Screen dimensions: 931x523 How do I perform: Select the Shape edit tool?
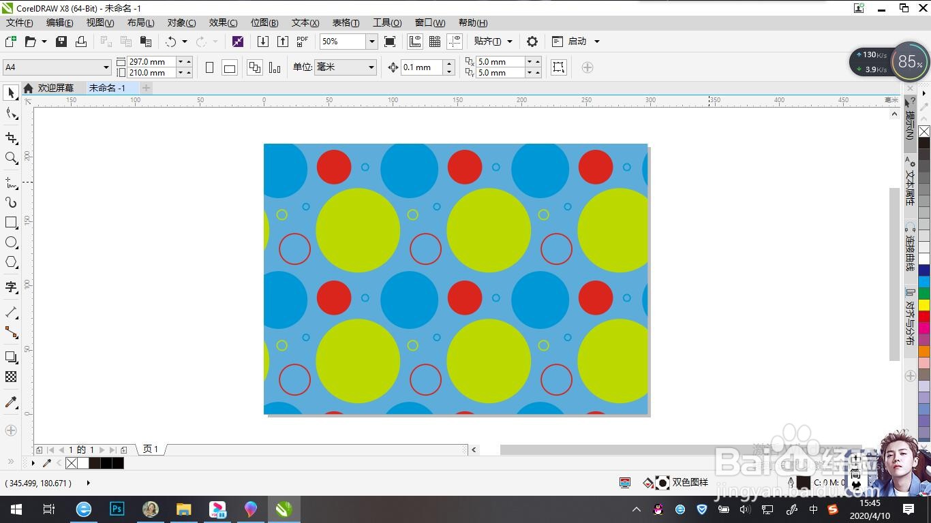11,113
